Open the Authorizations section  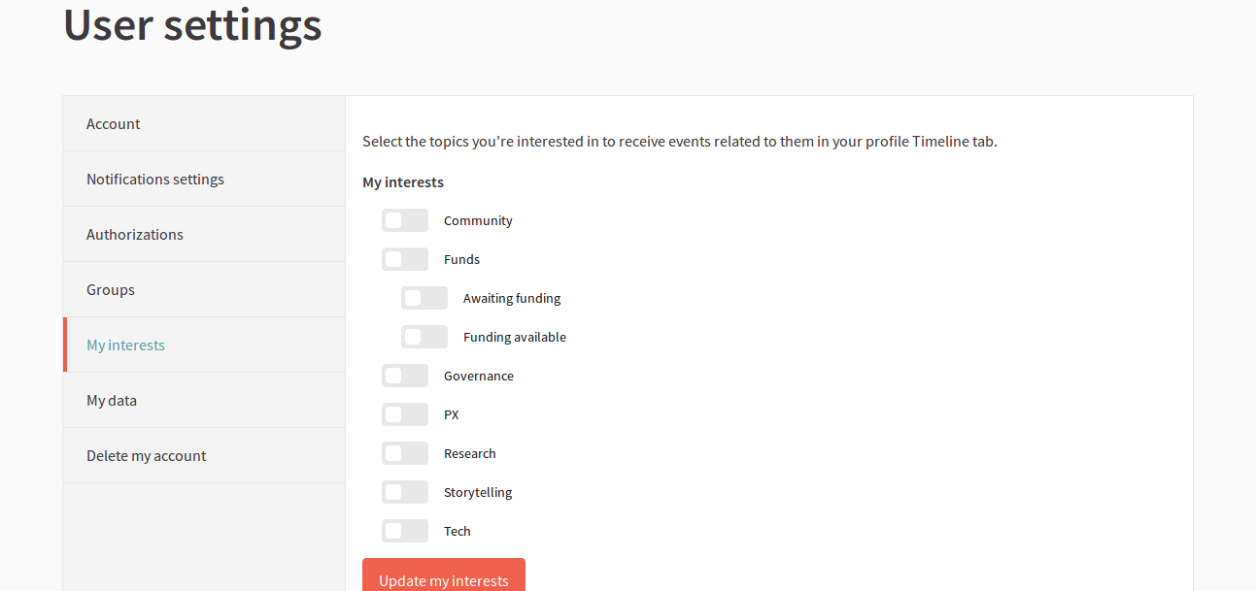pyautogui.click(x=134, y=234)
